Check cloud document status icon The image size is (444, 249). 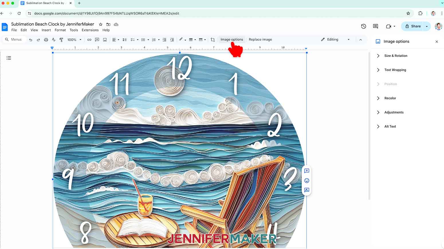pyautogui.click(x=116, y=24)
